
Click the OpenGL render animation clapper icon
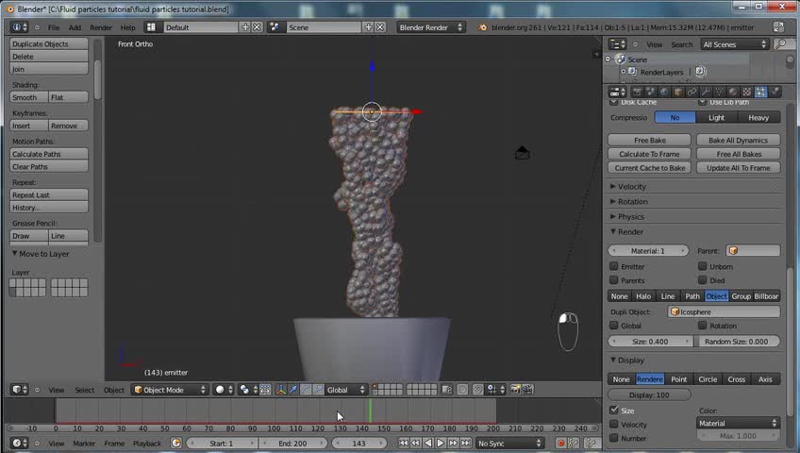527,390
